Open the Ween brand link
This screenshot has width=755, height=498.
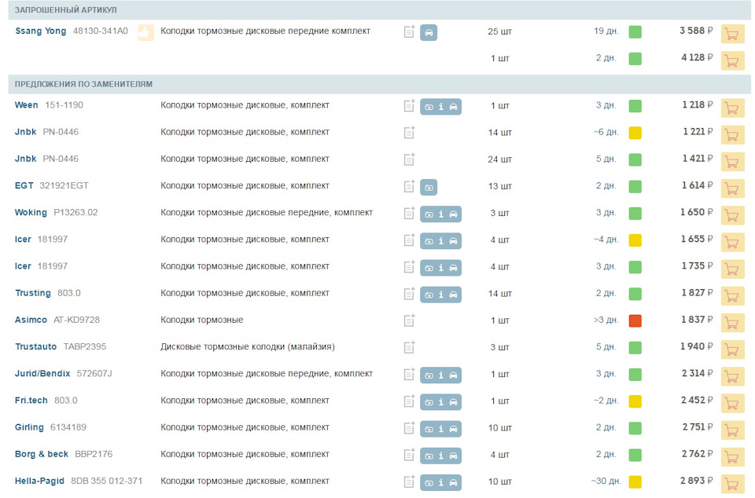[x=27, y=105]
